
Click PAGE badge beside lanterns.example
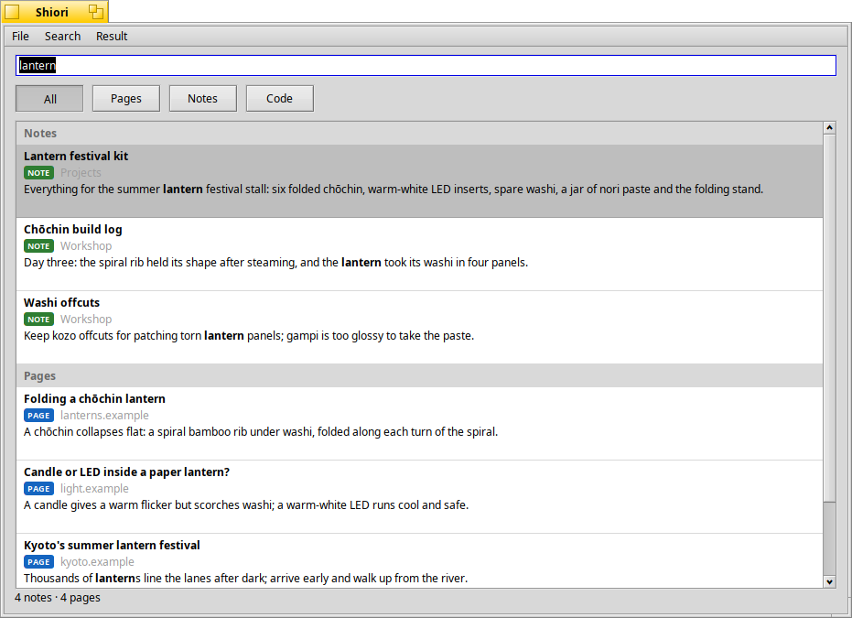click(38, 416)
